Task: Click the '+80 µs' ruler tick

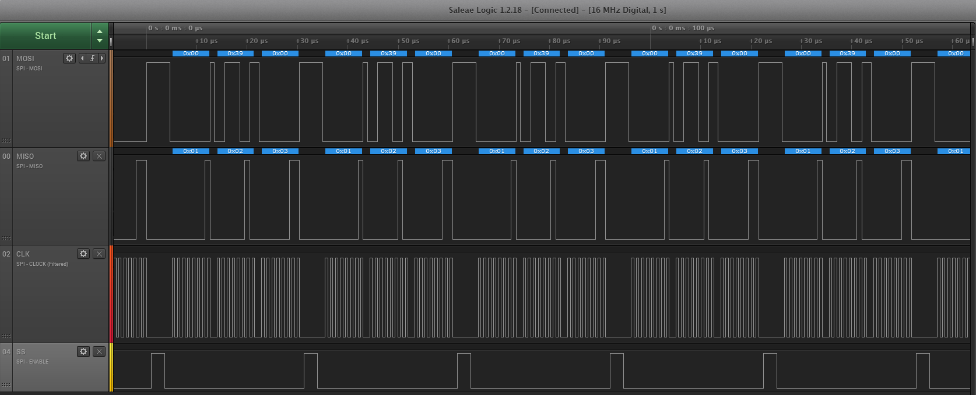Action: click(x=559, y=41)
